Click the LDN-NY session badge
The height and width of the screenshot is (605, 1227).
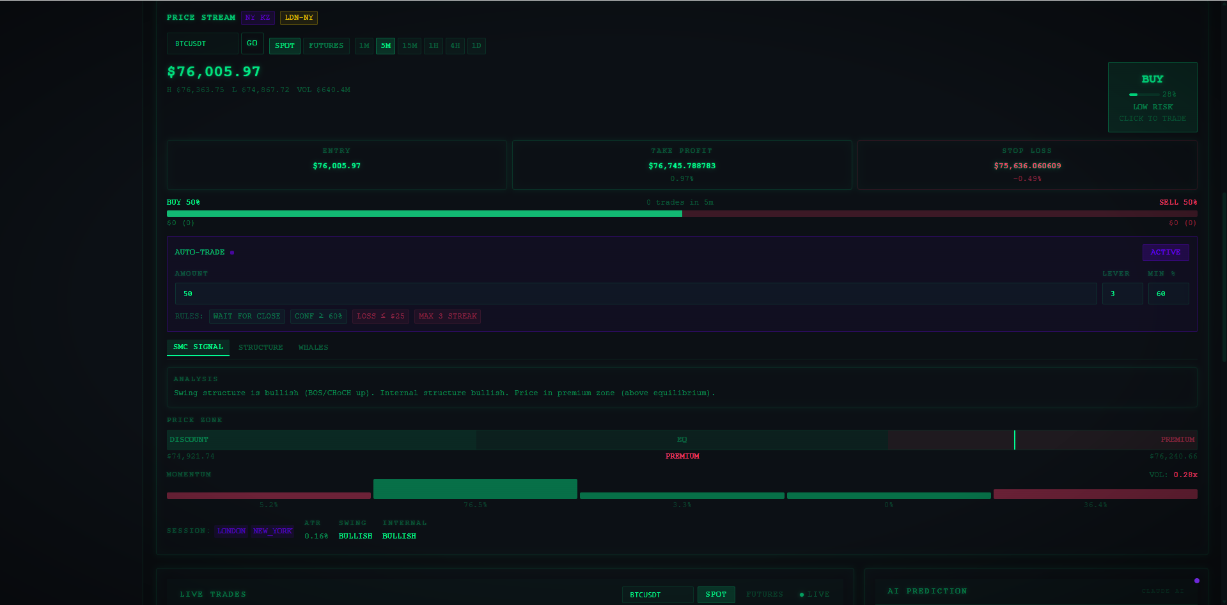(x=299, y=18)
